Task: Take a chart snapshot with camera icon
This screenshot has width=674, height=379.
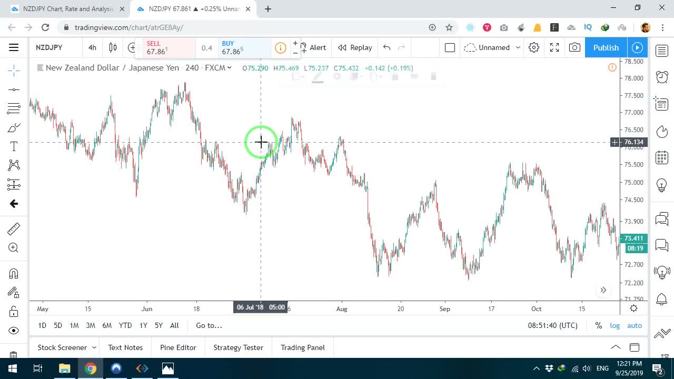Action: 574,47
